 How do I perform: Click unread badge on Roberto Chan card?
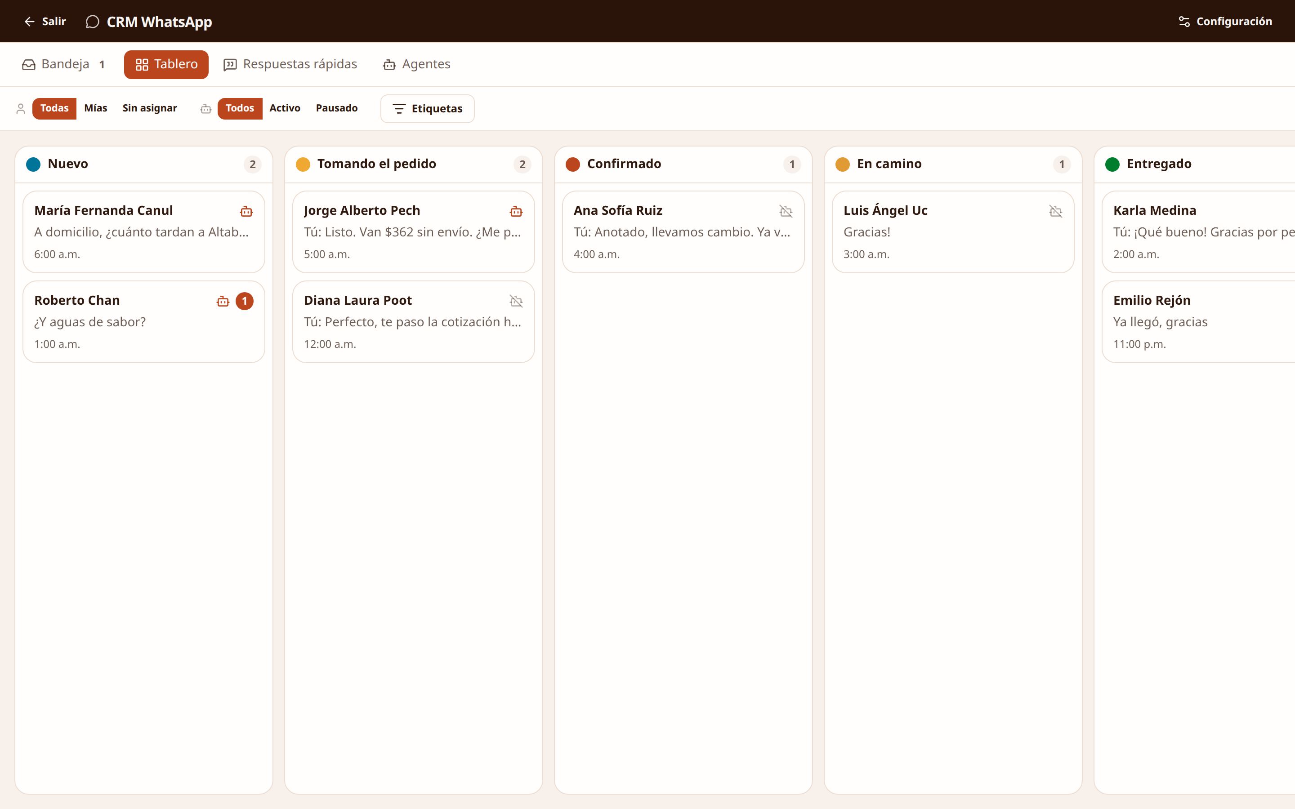245,301
